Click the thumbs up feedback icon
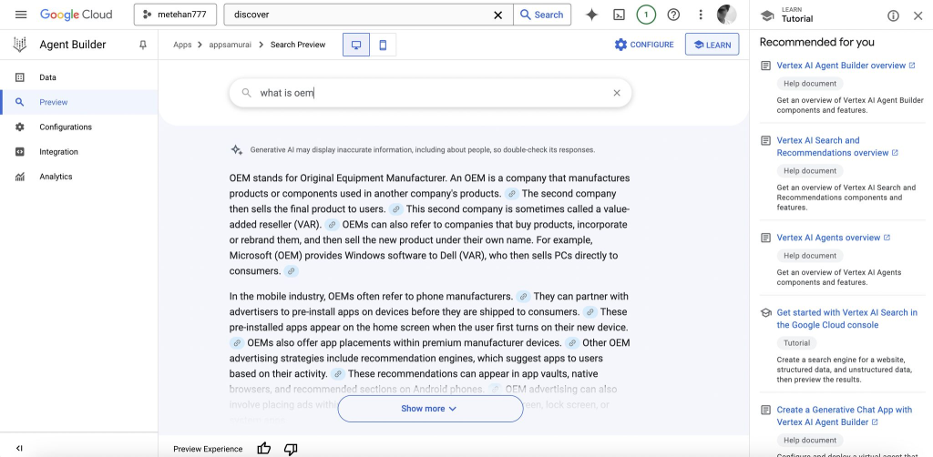Viewport: 933px width, 457px height. (264, 448)
